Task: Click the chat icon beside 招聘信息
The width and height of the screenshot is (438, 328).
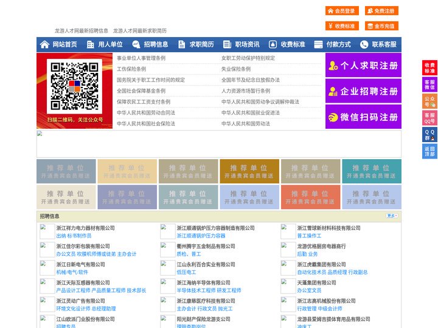Action: point(136,44)
